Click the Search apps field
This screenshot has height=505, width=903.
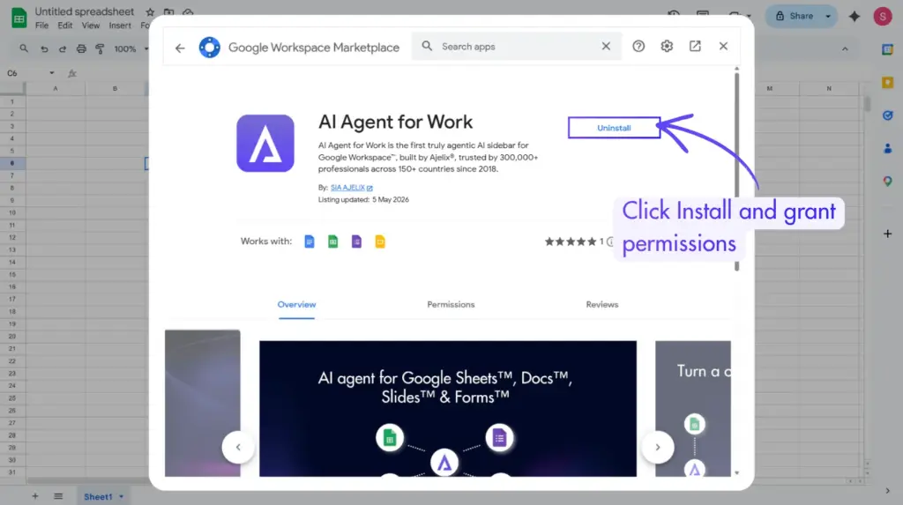pyautogui.click(x=515, y=47)
